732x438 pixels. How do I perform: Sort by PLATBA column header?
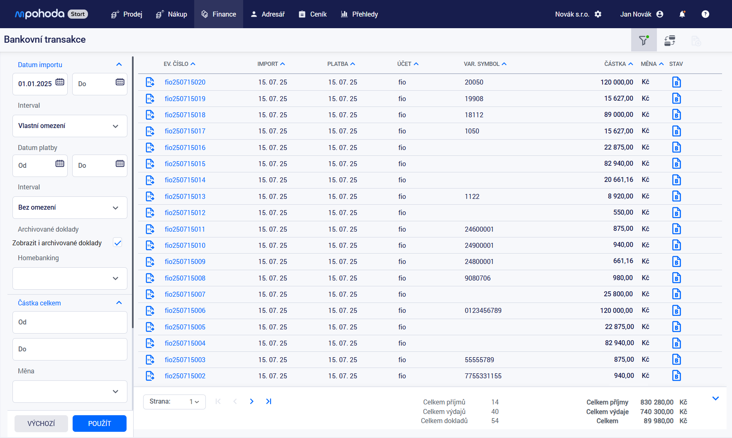point(341,64)
